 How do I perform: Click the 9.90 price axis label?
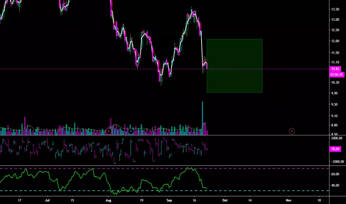click(334, 93)
